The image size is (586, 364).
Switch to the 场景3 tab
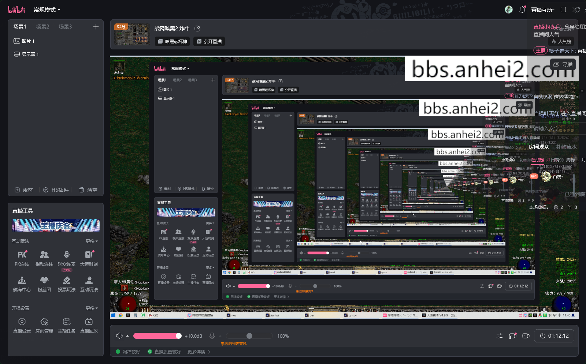click(65, 27)
